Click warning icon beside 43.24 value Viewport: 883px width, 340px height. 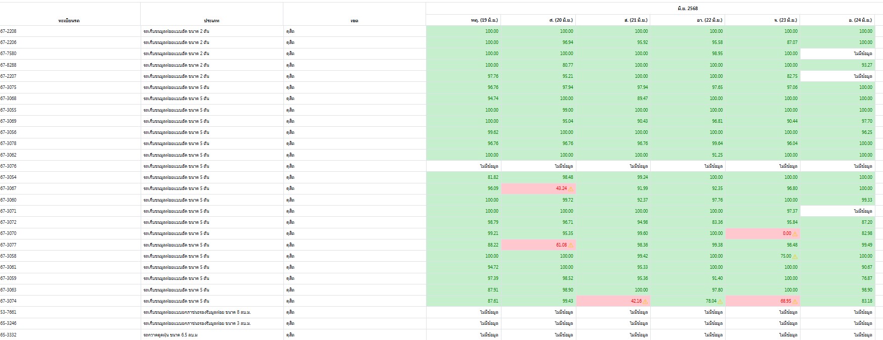pyautogui.click(x=571, y=189)
